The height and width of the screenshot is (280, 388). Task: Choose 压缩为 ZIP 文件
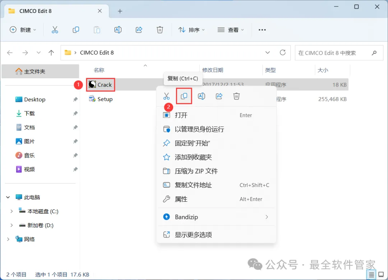[x=216, y=171]
